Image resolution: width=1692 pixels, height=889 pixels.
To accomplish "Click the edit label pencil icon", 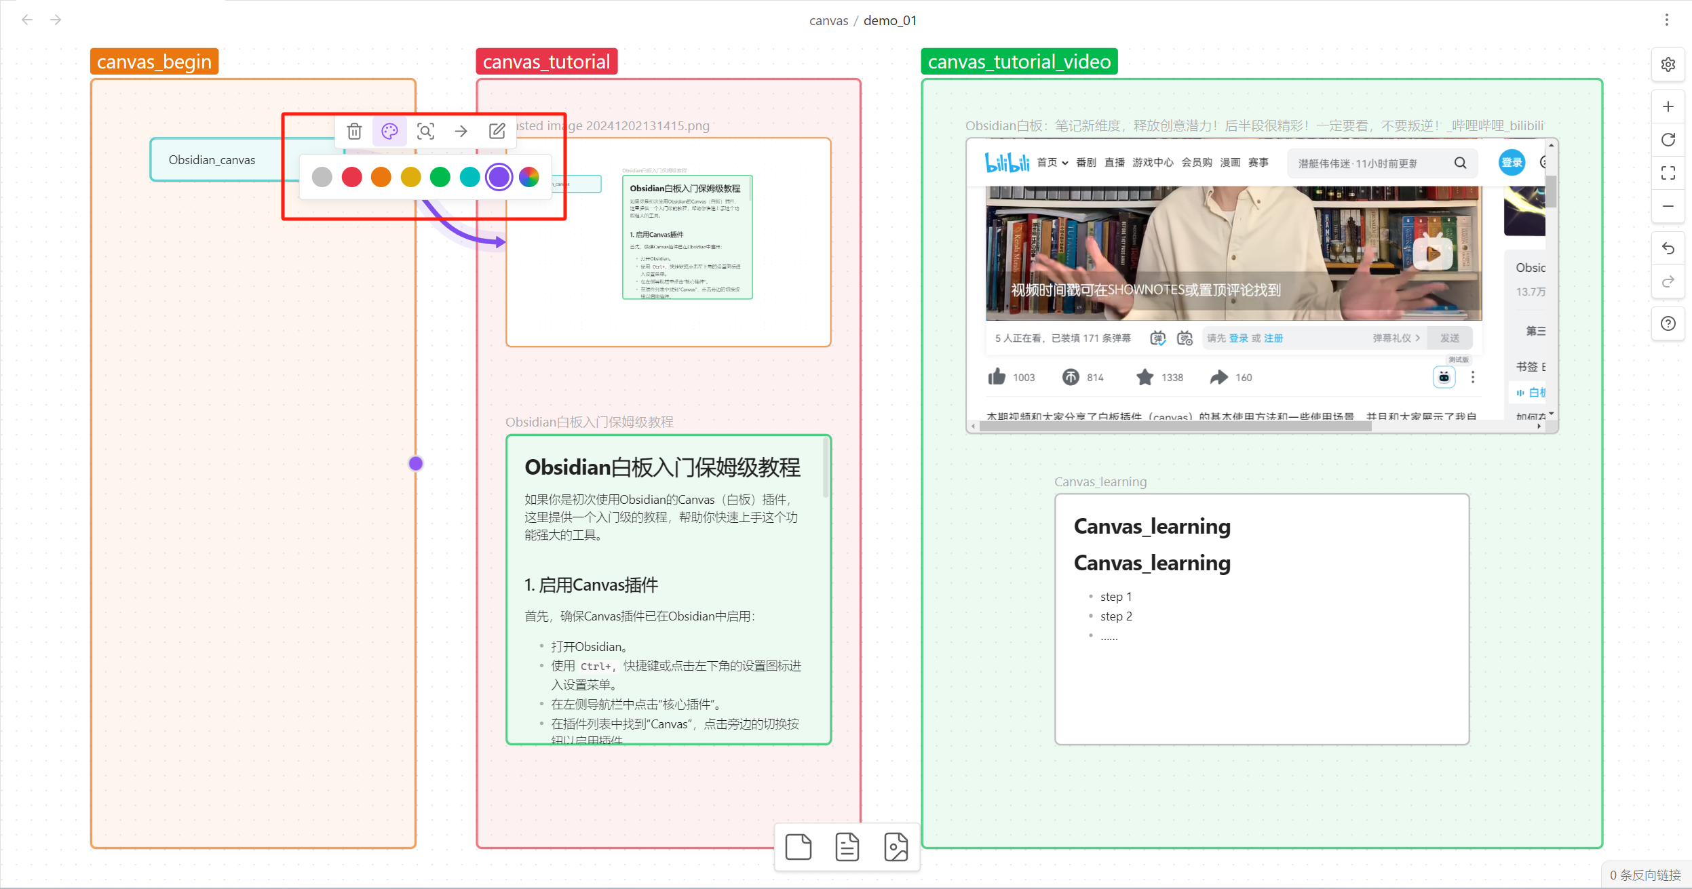I will (497, 131).
